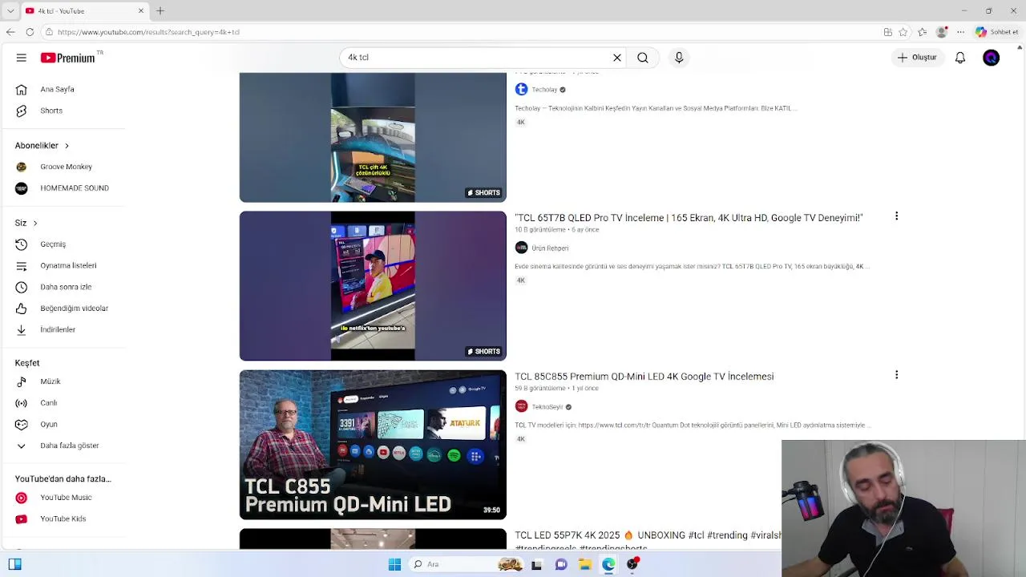Close the 4k tcl YouTube tab

pyautogui.click(x=141, y=11)
